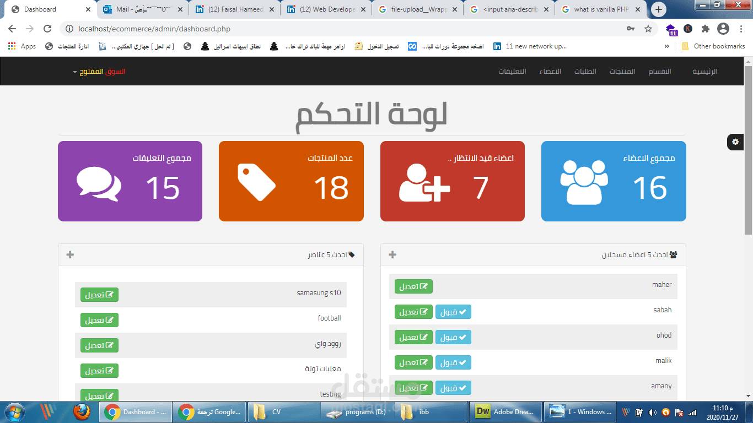
Task: Click تعديل button for malik
Action: 413,362
